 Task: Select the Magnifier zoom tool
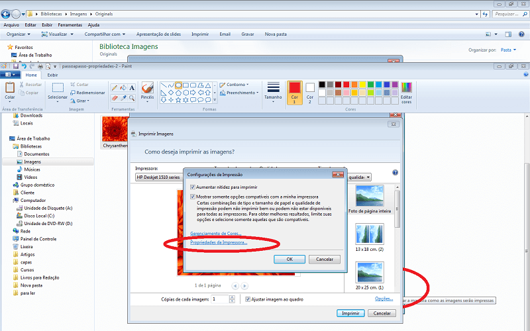pyautogui.click(x=132, y=98)
